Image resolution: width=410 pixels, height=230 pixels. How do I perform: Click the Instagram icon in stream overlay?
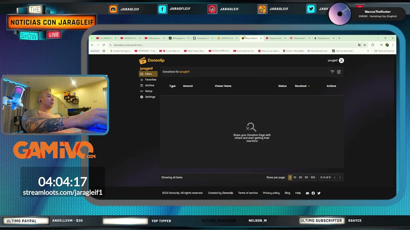[212, 9]
